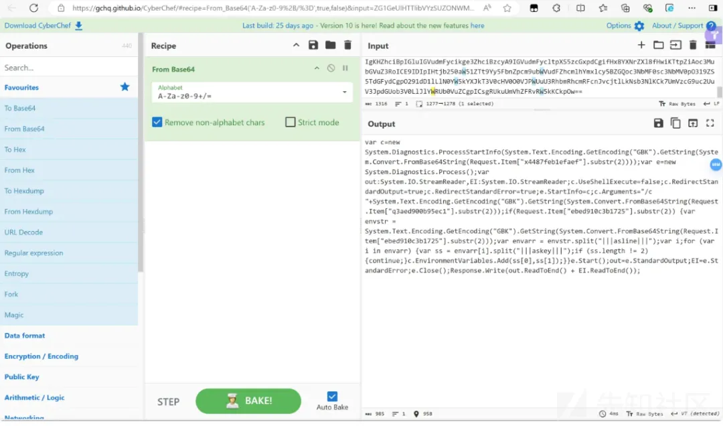The width and height of the screenshot is (723, 426).
Task: Click inside the Output code text
Action: [542, 206]
